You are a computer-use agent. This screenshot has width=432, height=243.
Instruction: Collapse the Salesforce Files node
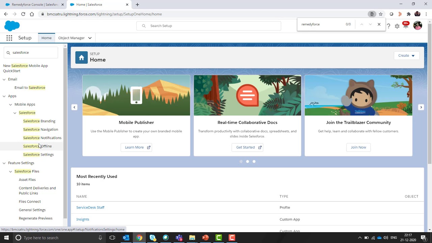coord(10,171)
